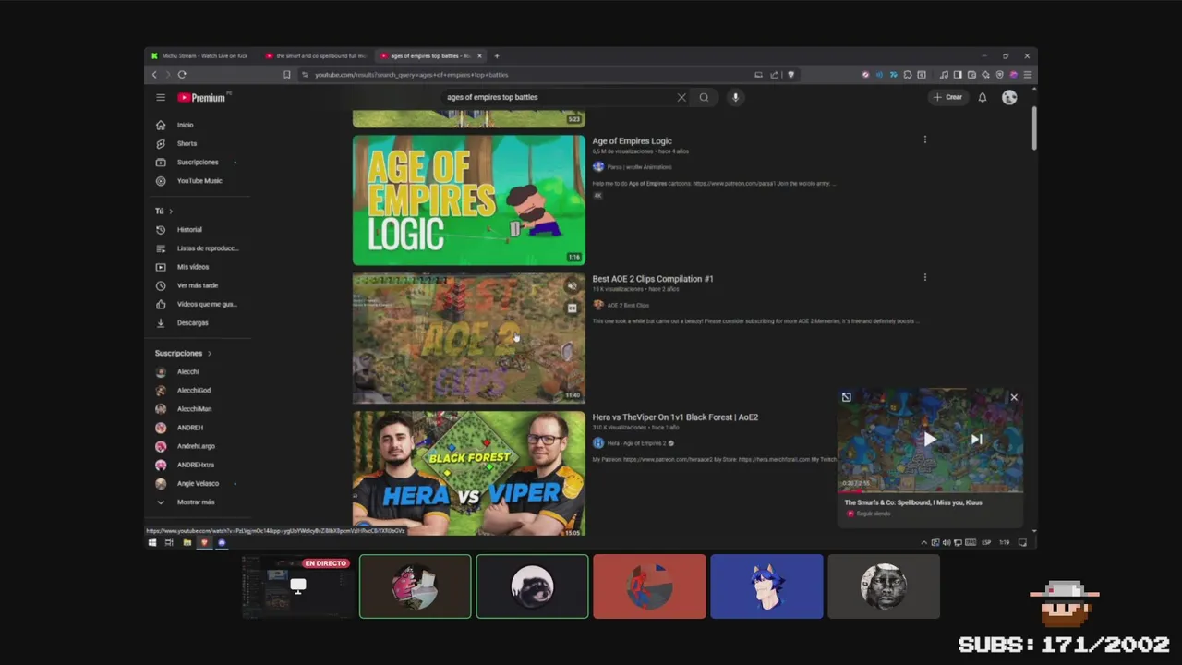Viewport: 1182px width, 665px height.
Task: Switch to the smurf and co spellbound tab
Action: click(x=316, y=55)
